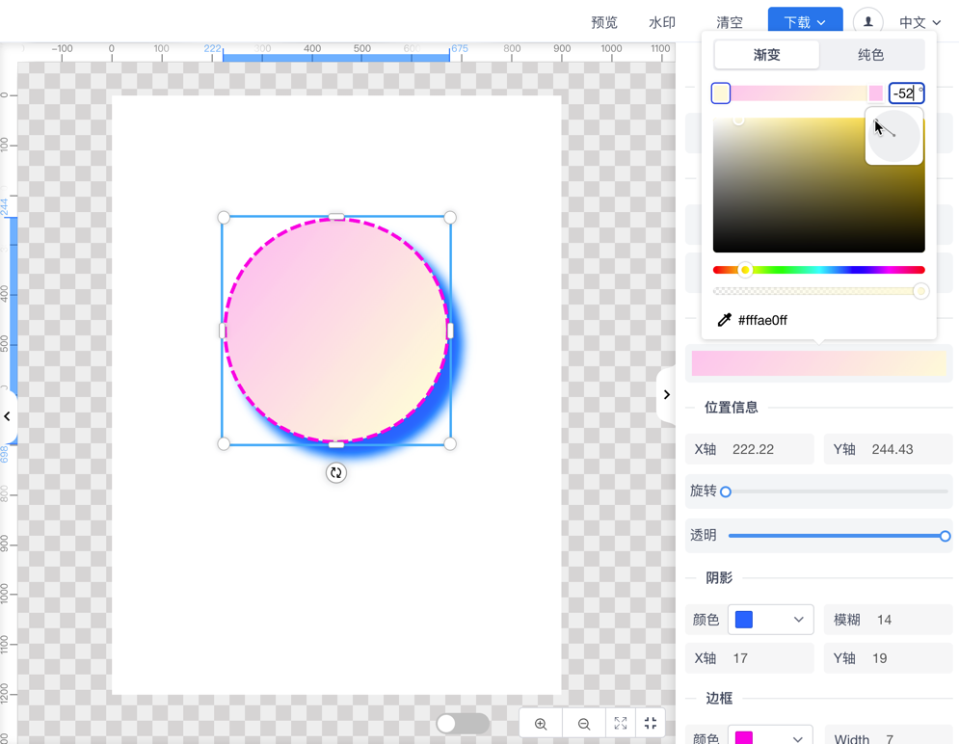Open the 中文 language dropdown
This screenshot has width=959, height=744.
coord(919,22)
